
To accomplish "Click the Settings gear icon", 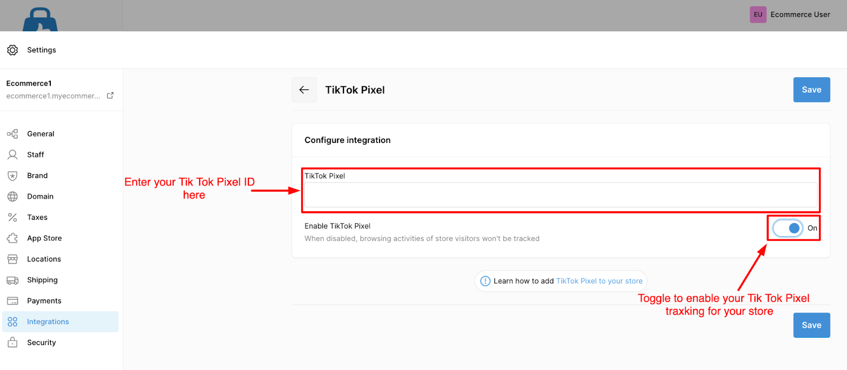I will tap(13, 50).
